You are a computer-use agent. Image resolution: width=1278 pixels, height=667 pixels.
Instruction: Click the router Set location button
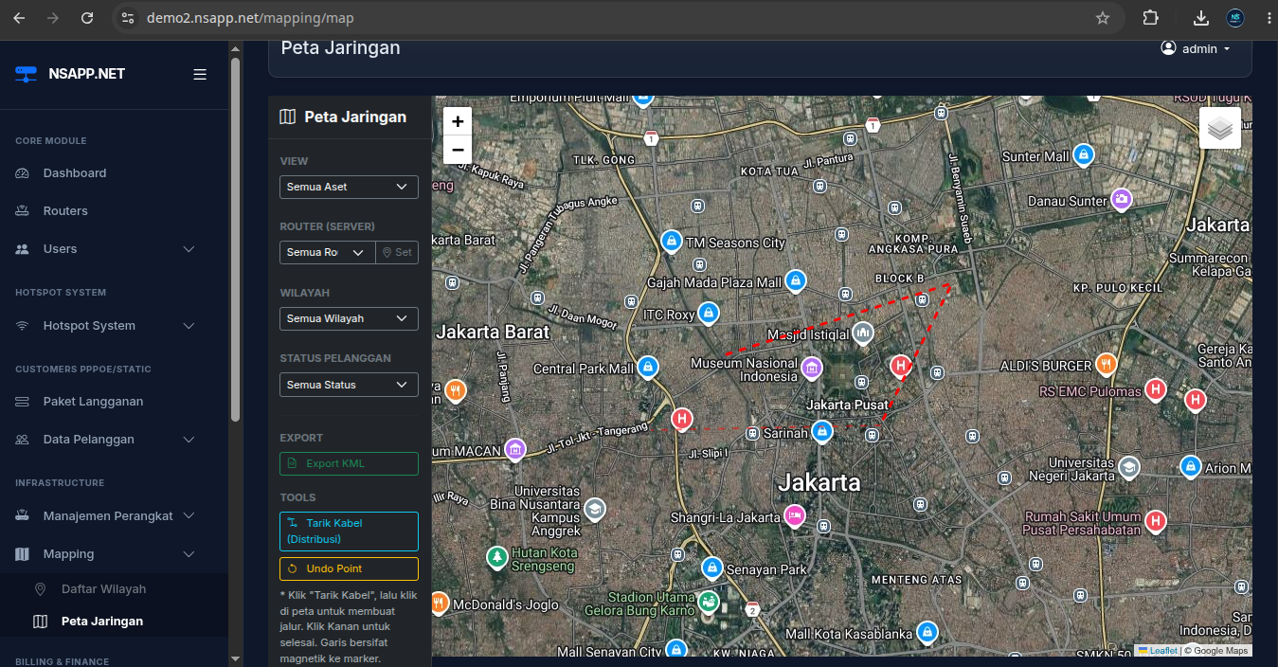[x=397, y=252]
